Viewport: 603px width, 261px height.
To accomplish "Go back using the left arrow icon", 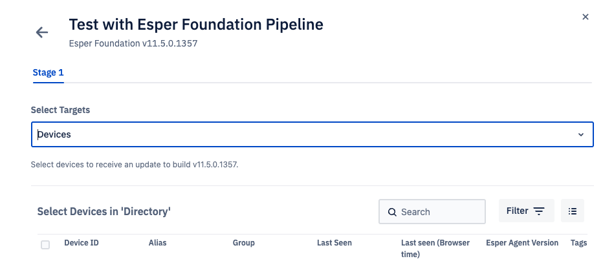I will click(x=42, y=32).
